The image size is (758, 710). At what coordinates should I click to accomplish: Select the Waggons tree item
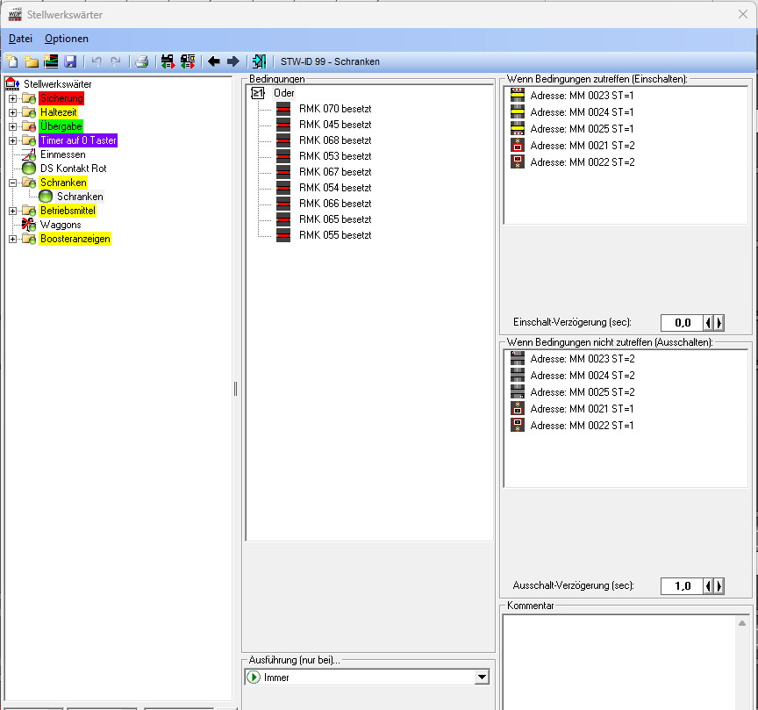pyautogui.click(x=60, y=225)
